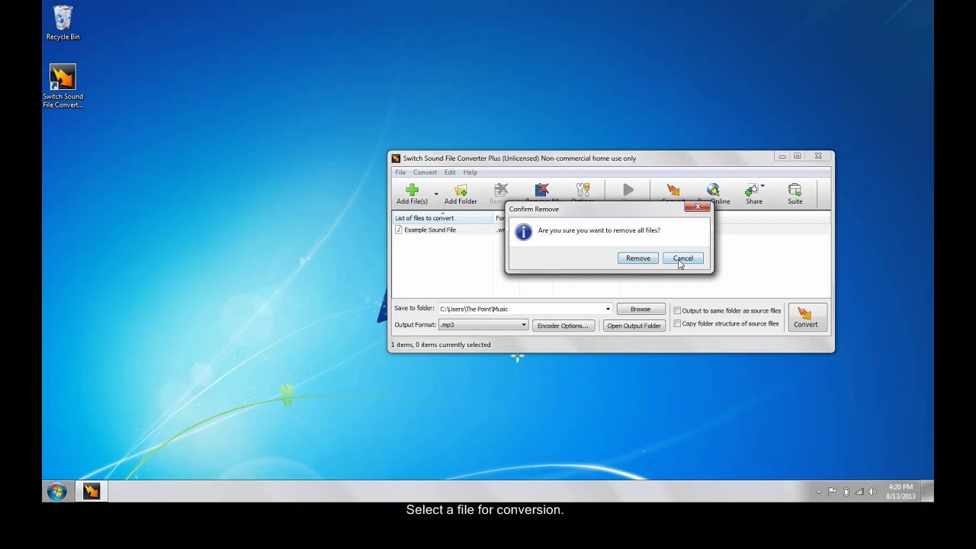Screen dimensions: 976x549
Task: Click the volume speaker tray icon
Action: pyautogui.click(x=872, y=492)
